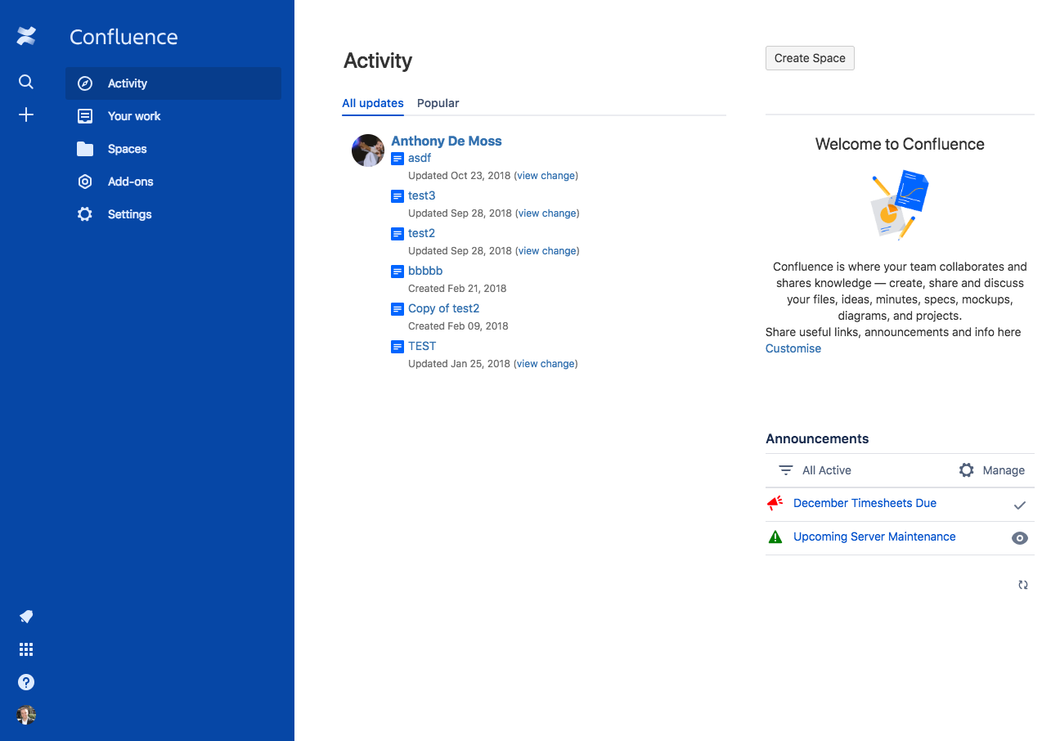Click the green warning triangle icon

point(775,537)
